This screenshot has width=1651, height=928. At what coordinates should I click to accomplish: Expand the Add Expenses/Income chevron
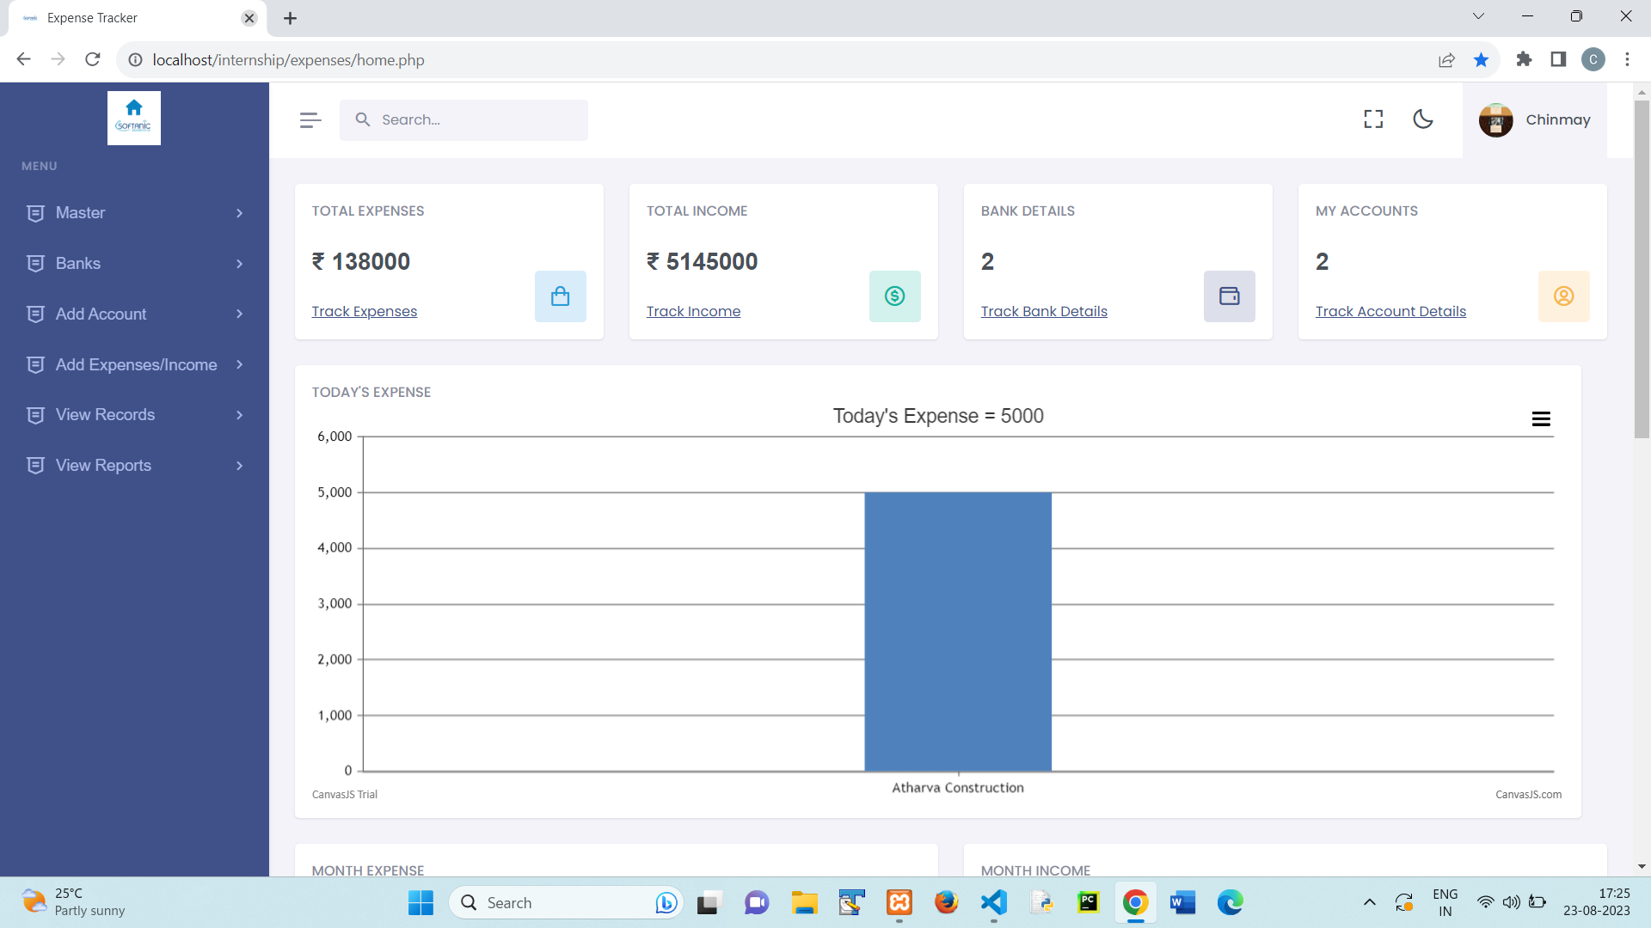(x=239, y=365)
